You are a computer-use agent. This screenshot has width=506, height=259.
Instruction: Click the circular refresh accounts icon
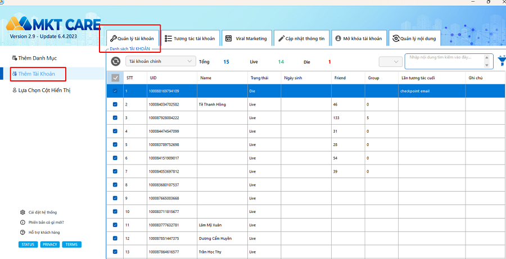[115, 61]
